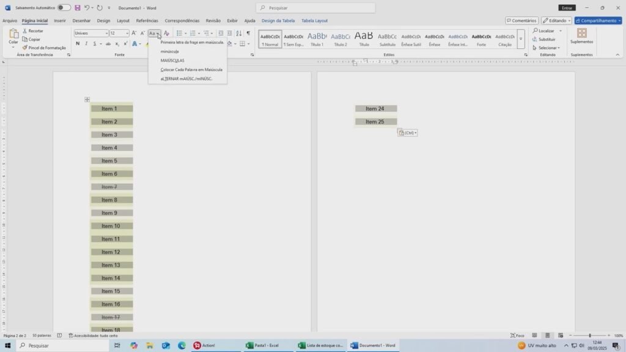This screenshot has height=352, width=626.
Task: Click the Comentários button
Action: [521, 20]
